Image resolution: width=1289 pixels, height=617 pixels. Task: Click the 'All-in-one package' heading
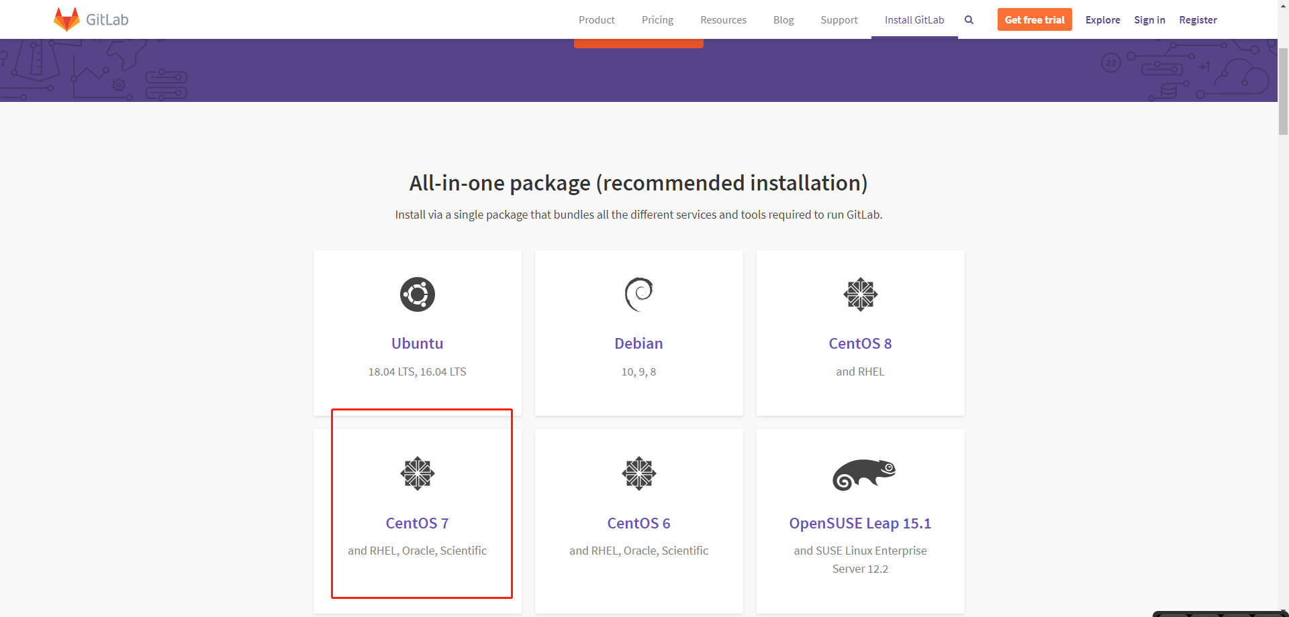click(x=638, y=183)
